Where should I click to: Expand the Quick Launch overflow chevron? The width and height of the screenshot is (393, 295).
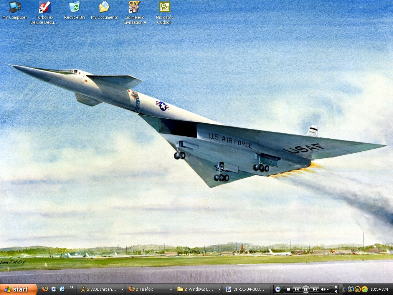(x=72, y=287)
